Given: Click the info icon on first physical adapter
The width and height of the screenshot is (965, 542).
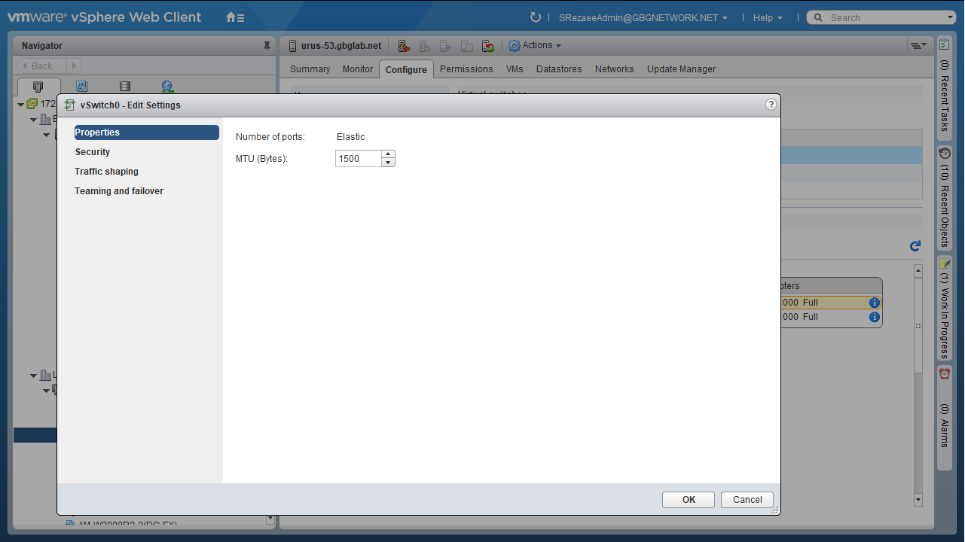Looking at the screenshot, I should point(875,303).
